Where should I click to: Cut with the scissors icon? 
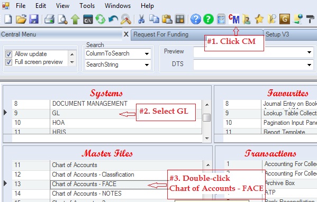pyautogui.click(x=141, y=19)
